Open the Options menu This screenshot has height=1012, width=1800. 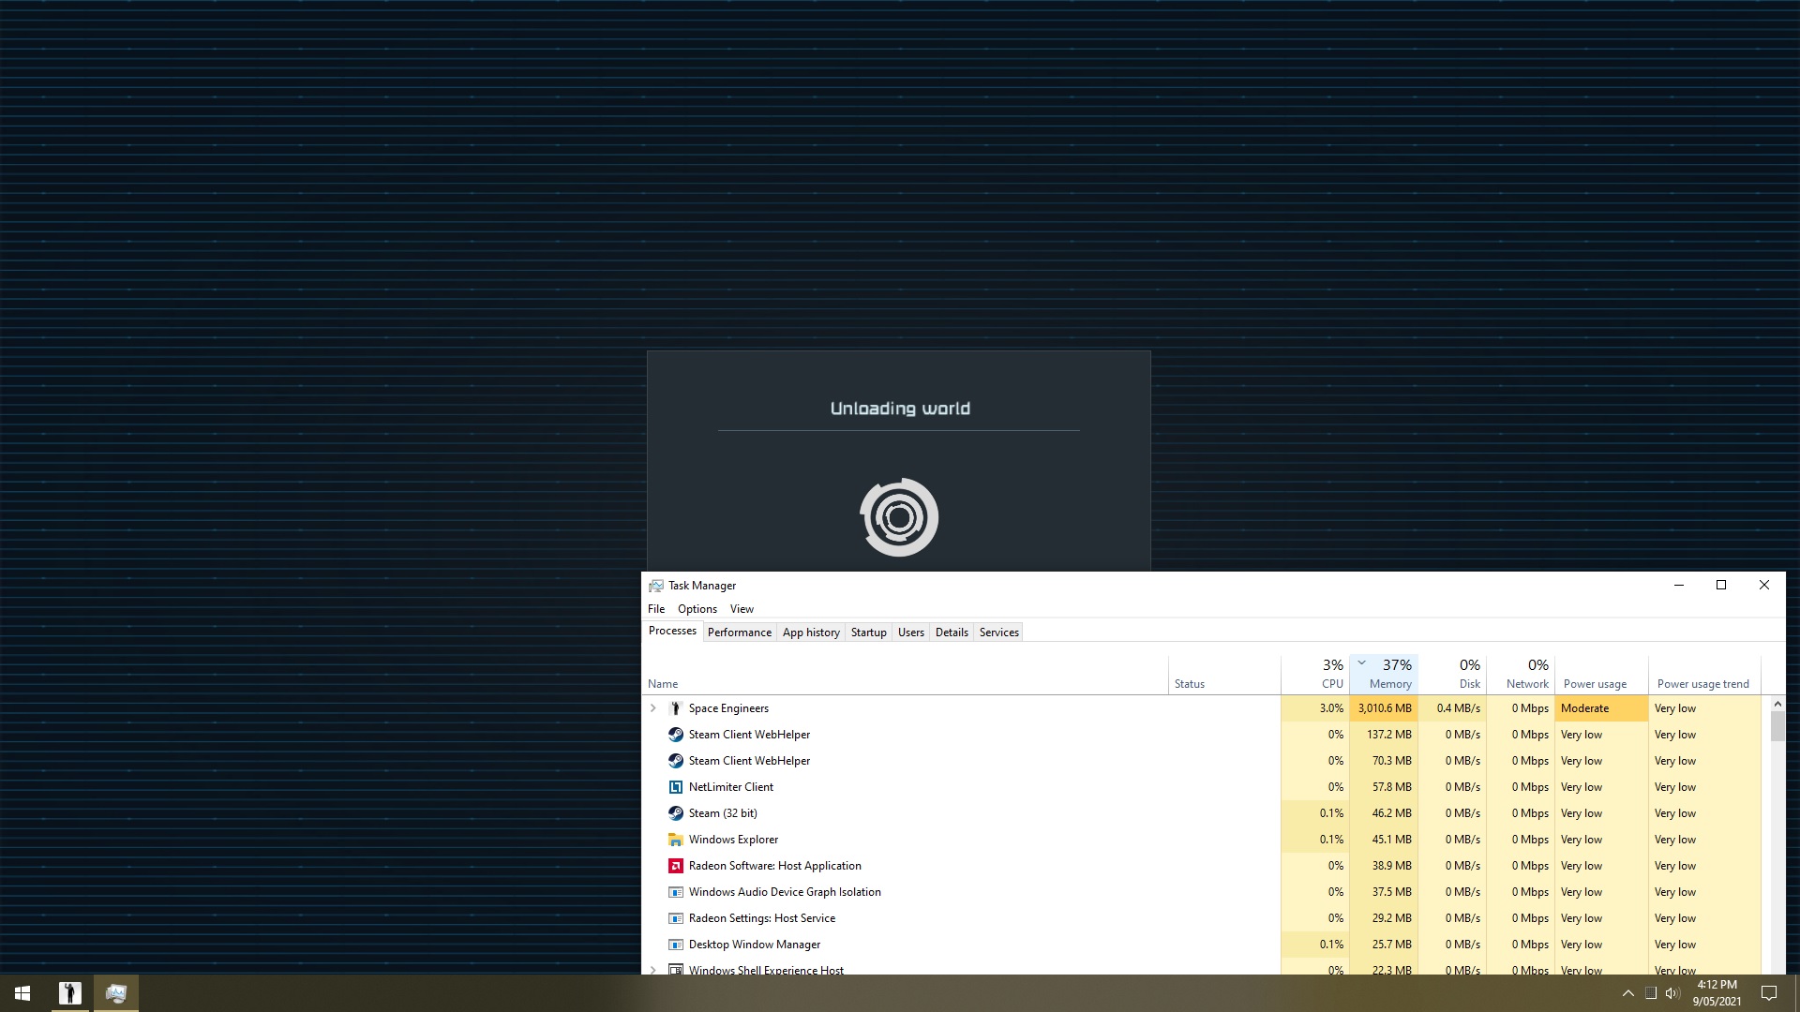point(697,609)
